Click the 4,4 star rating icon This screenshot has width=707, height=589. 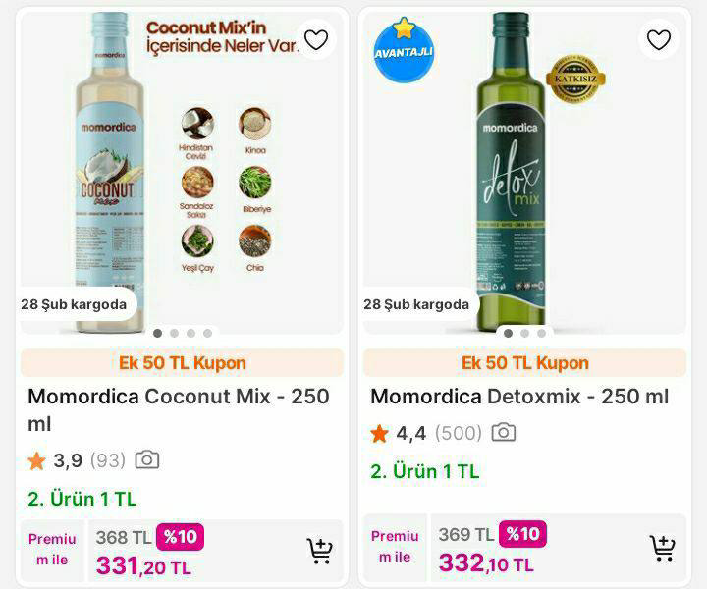pos(379,434)
